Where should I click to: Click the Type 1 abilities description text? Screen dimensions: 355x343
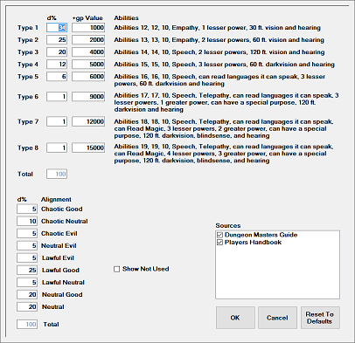(x=217, y=28)
